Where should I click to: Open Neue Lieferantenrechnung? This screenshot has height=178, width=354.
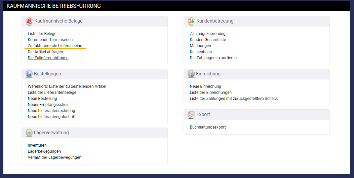(x=51, y=111)
